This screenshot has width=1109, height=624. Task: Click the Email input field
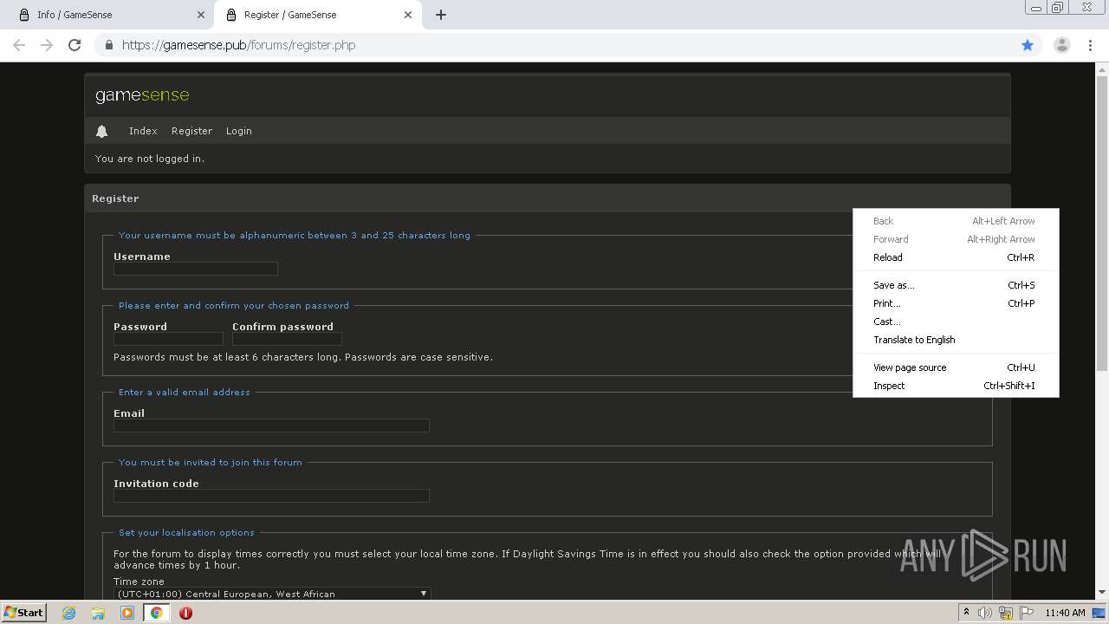pyautogui.click(x=271, y=426)
